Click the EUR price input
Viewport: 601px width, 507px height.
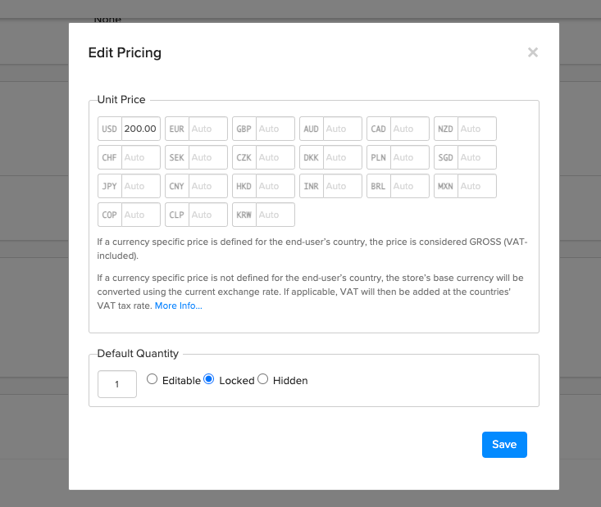[x=208, y=129]
